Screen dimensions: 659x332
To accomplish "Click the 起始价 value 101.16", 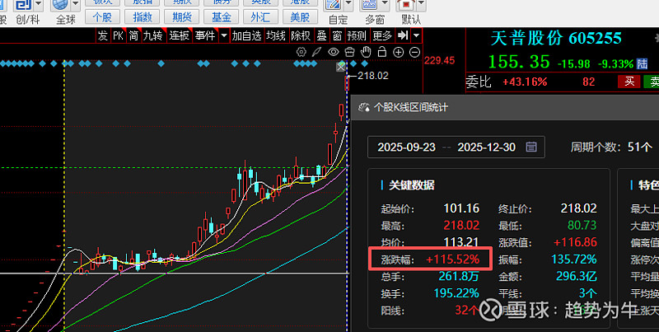I will click(x=461, y=208).
